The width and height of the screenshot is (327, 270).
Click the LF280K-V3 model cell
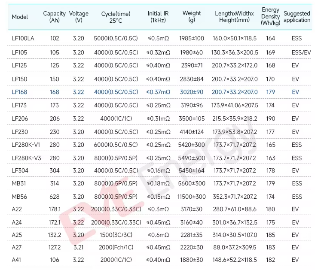click(26, 158)
